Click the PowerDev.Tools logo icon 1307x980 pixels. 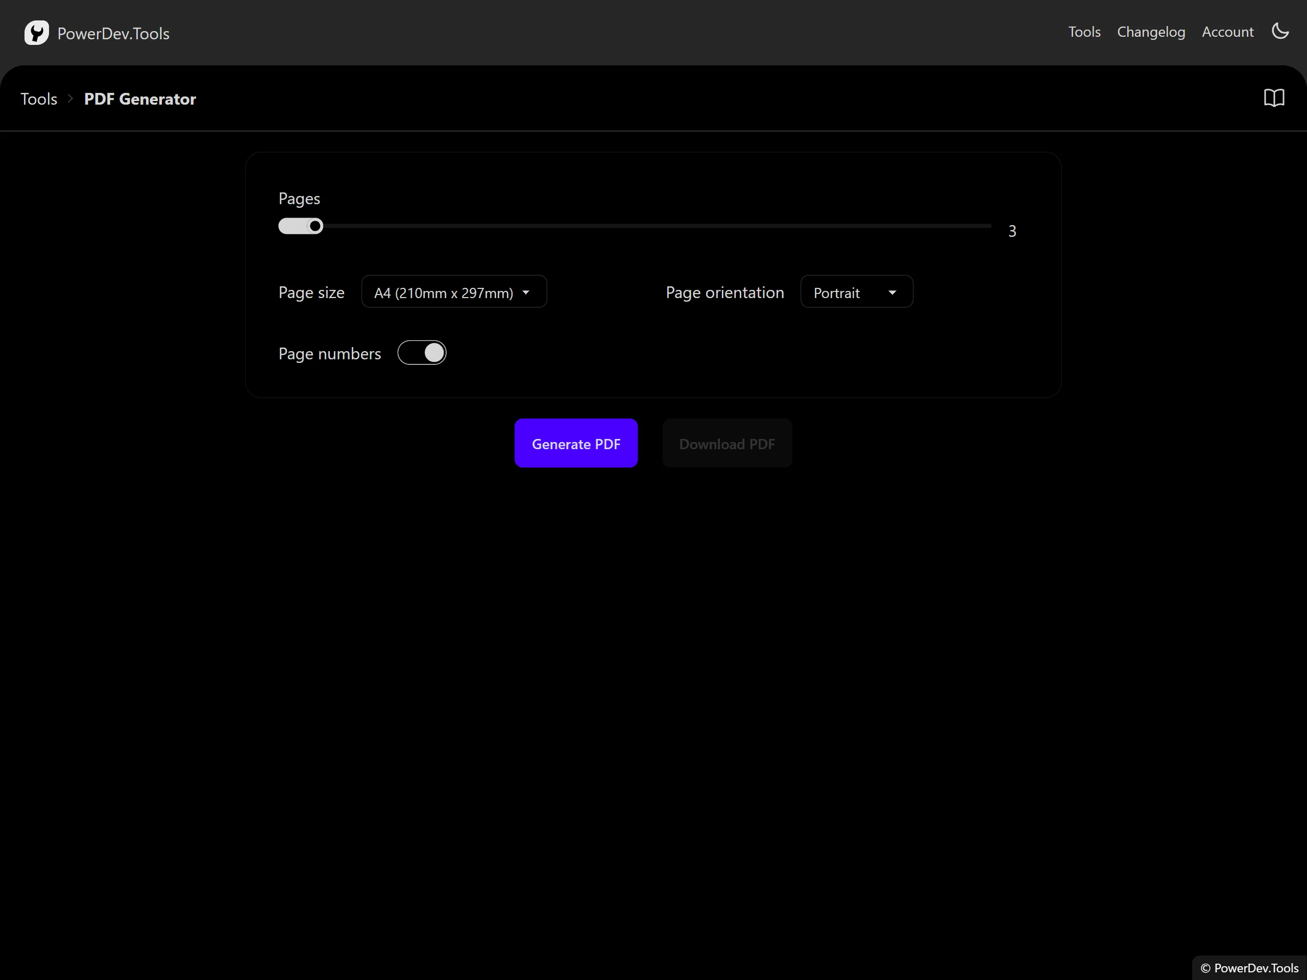(x=37, y=33)
